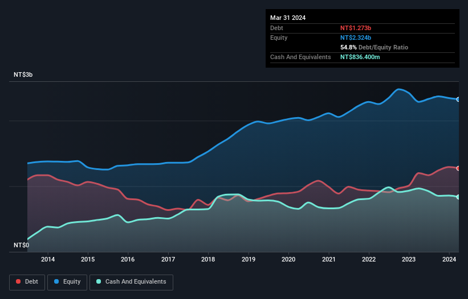This screenshot has width=468, height=299.
Task: Select the Debt endpoint marker on chart
Action: [x=458, y=168]
